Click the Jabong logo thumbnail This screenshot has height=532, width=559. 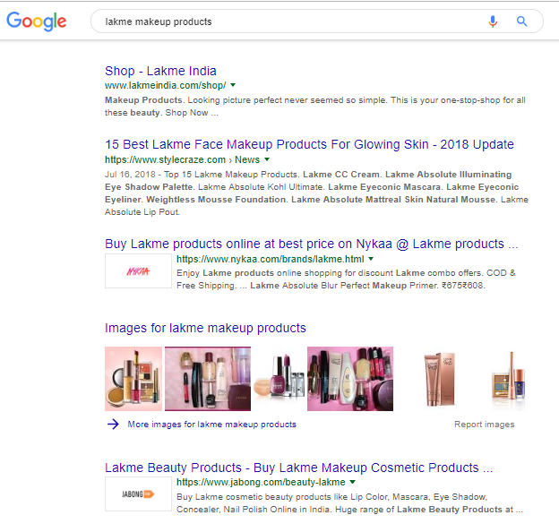(x=138, y=494)
